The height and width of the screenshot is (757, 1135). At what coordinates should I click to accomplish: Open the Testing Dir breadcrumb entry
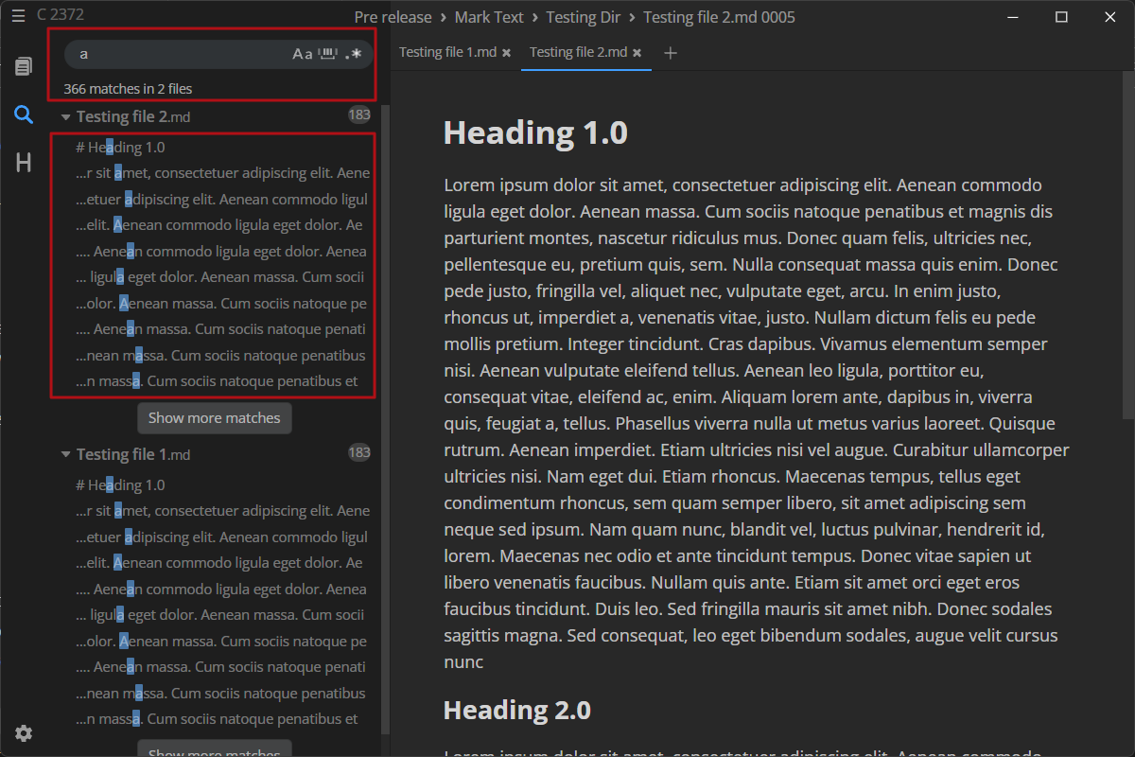point(583,17)
